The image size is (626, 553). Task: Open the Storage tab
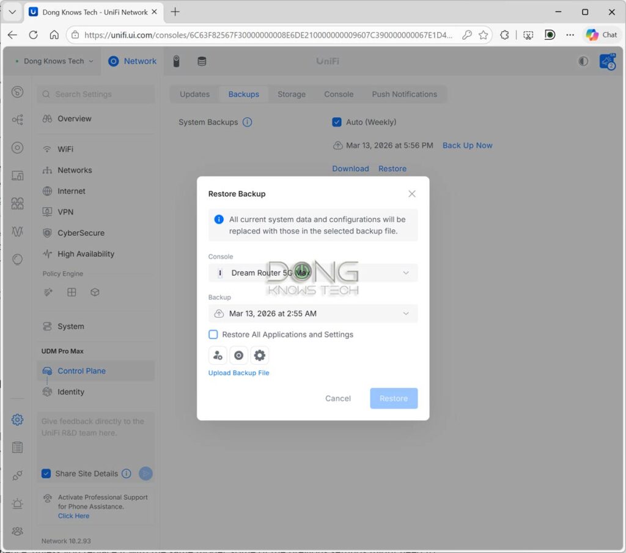click(x=291, y=94)
